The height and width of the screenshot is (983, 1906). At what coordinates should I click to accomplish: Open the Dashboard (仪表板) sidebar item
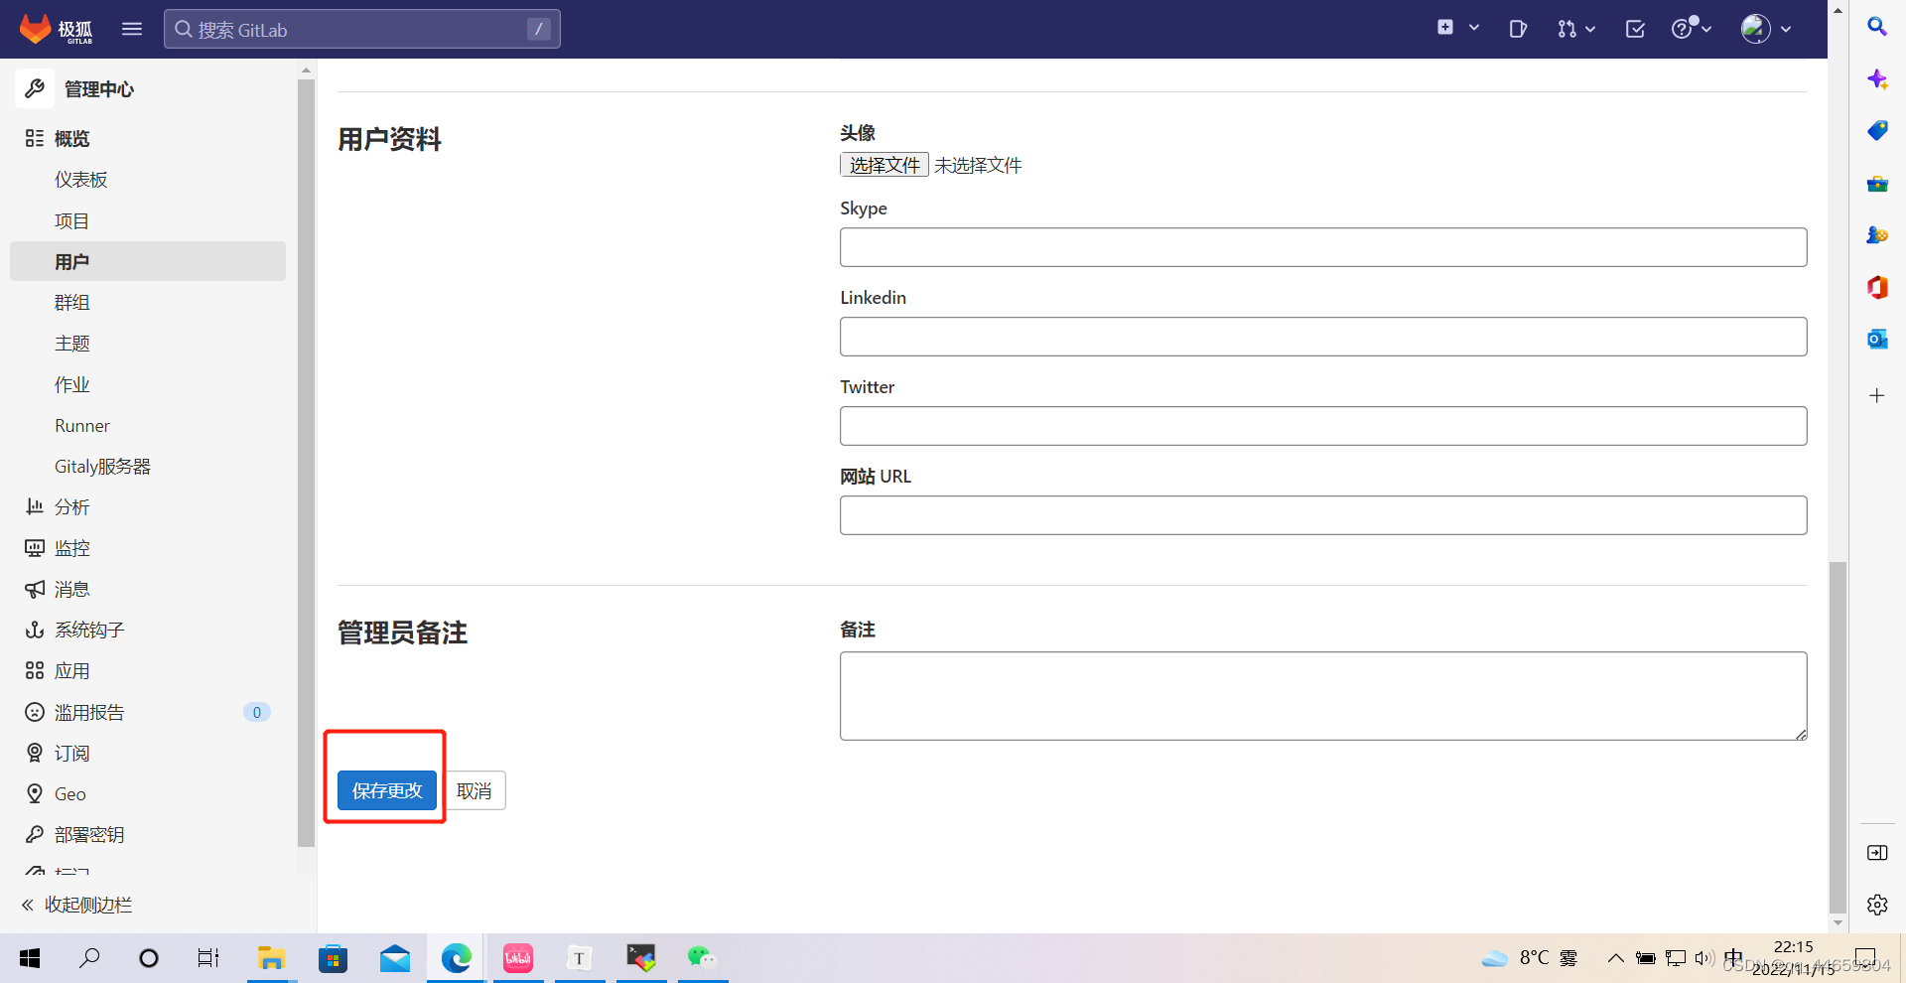[x=148, y=180]
